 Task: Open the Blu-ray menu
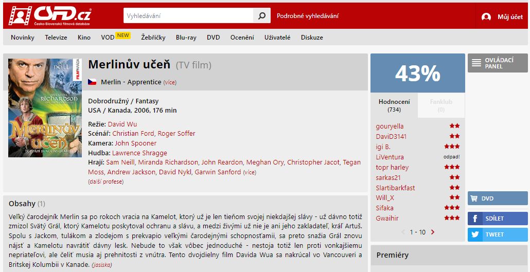tap(186, 38)
